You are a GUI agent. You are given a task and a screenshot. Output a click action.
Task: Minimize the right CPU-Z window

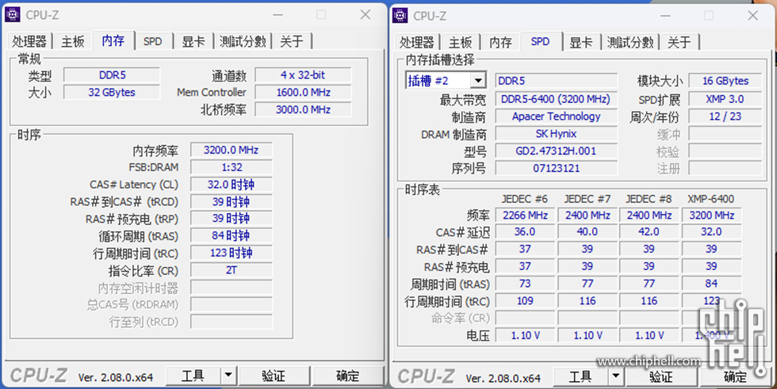665,16
